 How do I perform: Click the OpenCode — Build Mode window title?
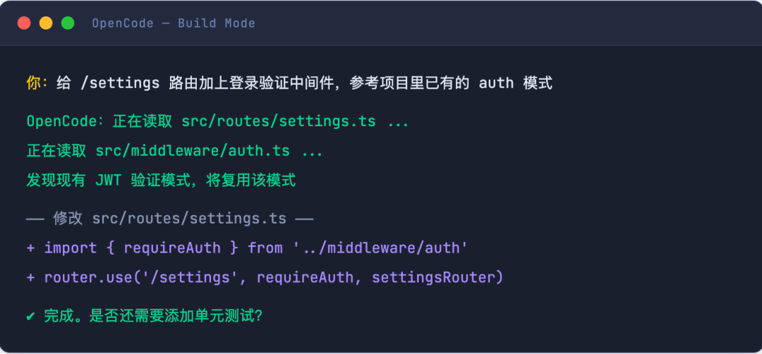click(174, 23)
